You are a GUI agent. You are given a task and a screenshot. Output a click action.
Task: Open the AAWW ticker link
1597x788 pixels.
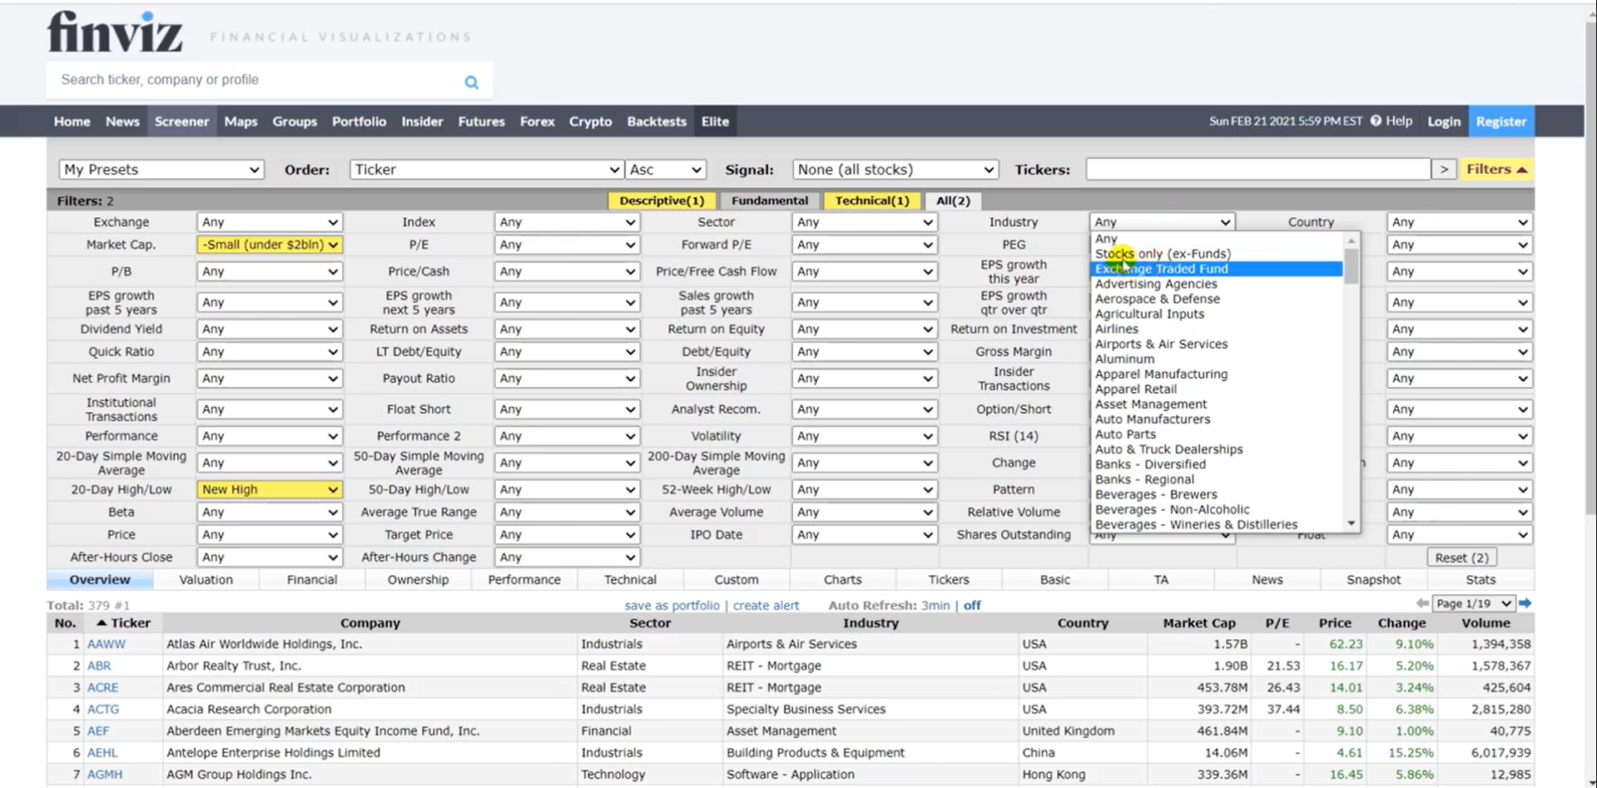[107, 644]
